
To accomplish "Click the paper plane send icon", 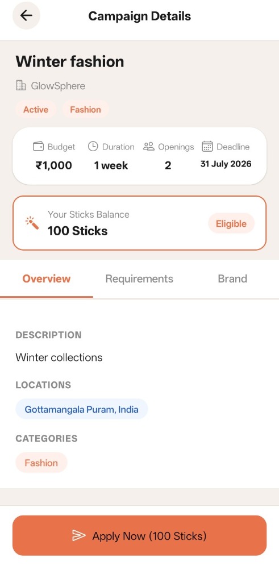I will coord(78,535).
